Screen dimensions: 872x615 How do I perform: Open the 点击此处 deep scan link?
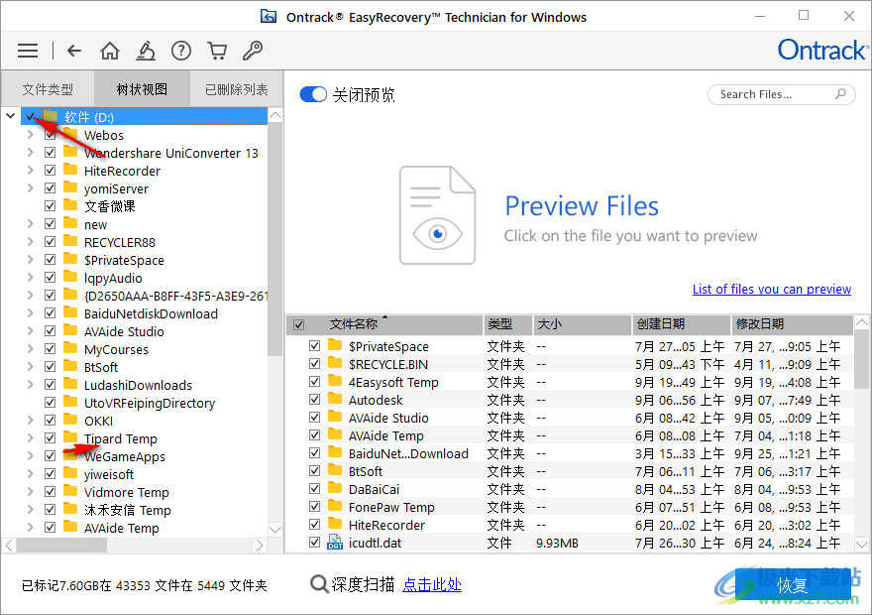coord(432,584)
